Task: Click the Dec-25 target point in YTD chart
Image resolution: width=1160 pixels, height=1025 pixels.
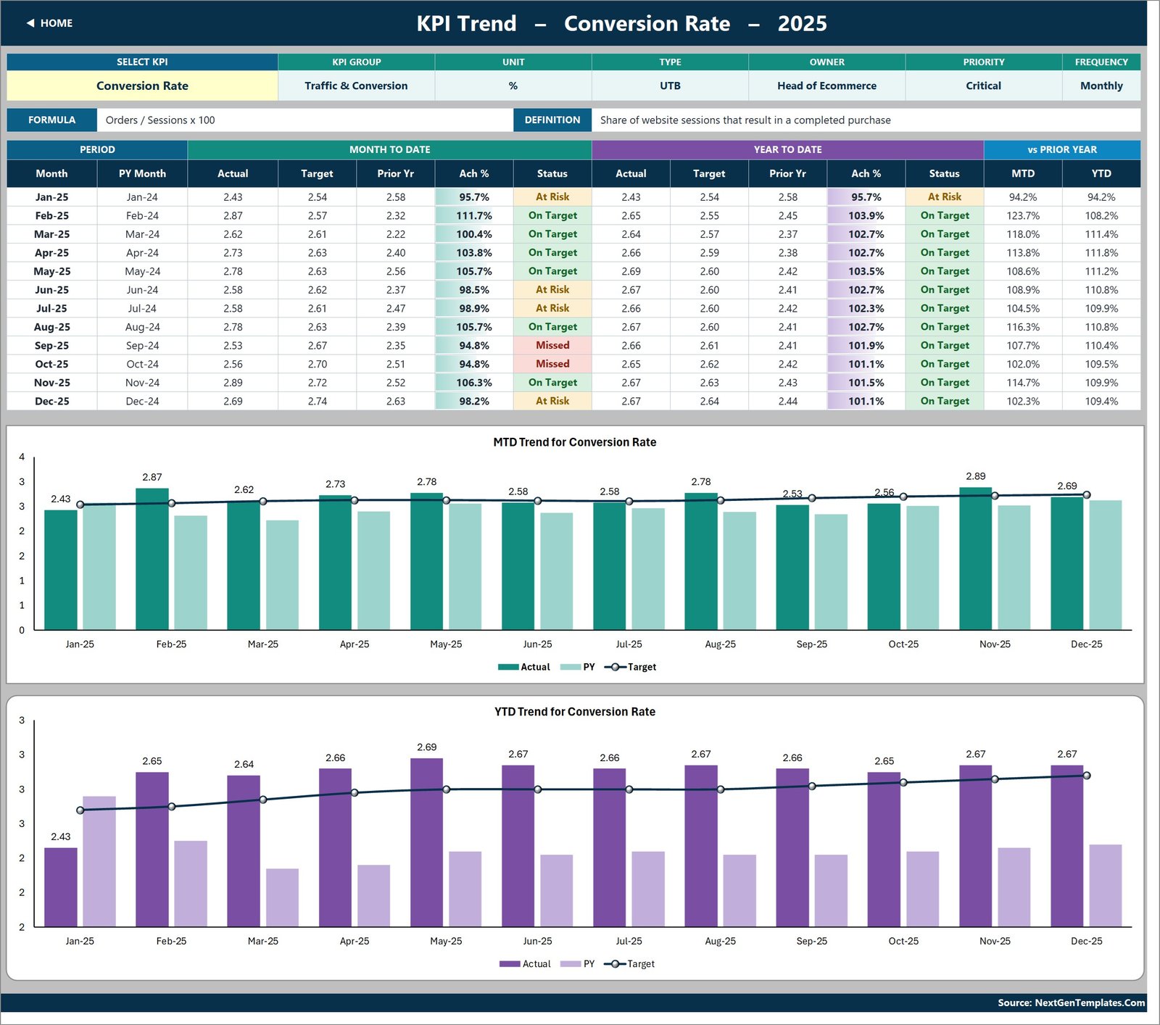Action: [x=1086, y=776]
